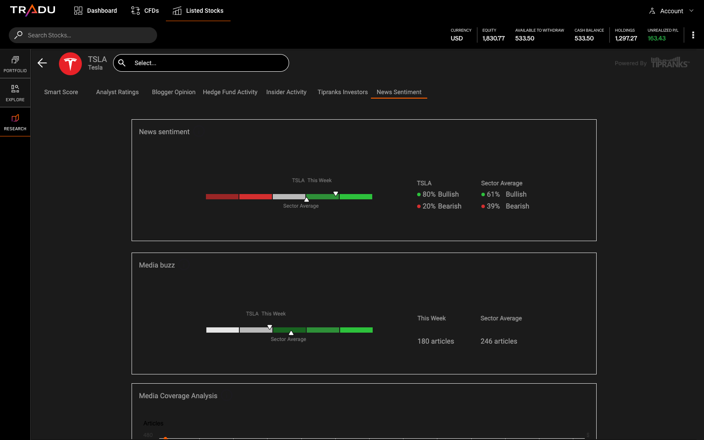The image size is (704, 440).
Task: Click Sector Average marker on buzz bar
Action: [291, 333]
